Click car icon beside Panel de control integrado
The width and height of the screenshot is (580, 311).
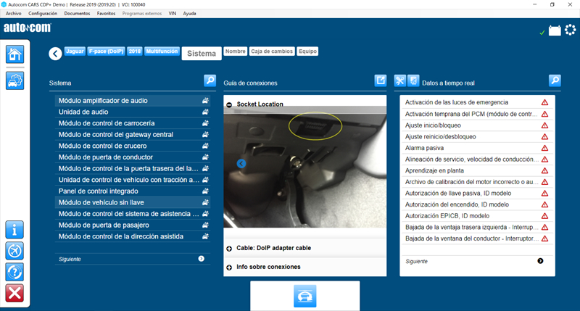click(205, 191)
